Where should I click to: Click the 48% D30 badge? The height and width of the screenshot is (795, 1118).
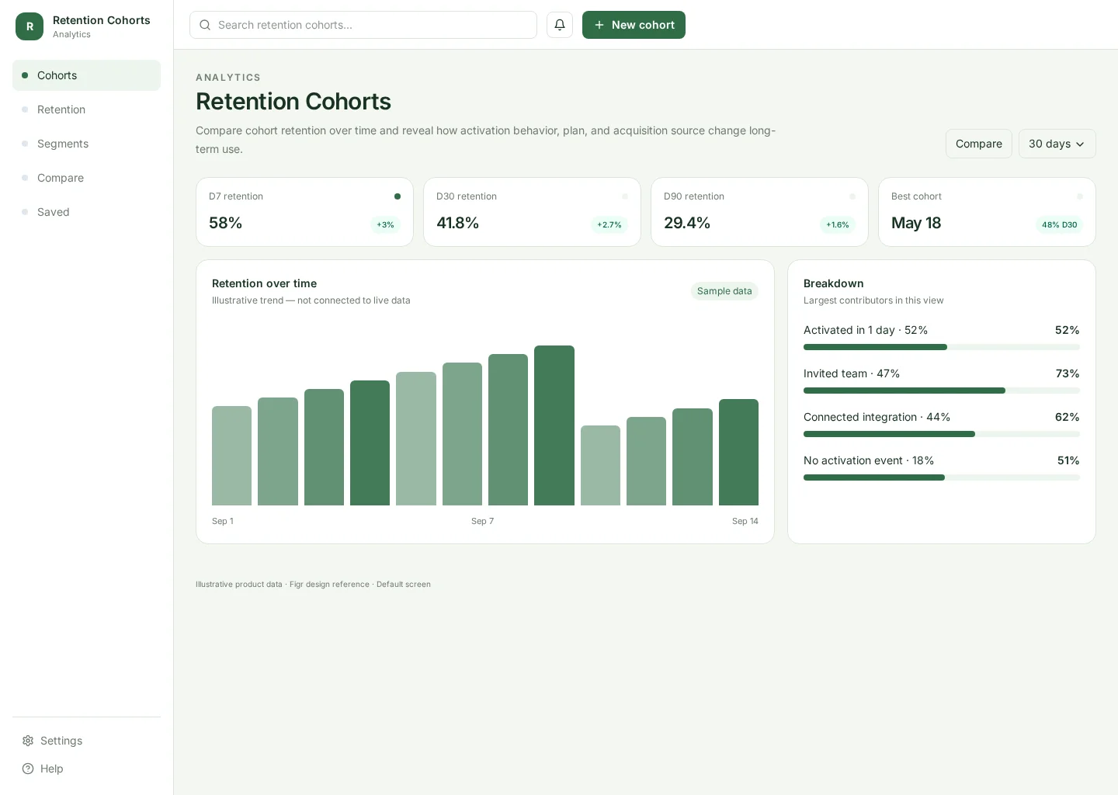[x=1059, y=224]
